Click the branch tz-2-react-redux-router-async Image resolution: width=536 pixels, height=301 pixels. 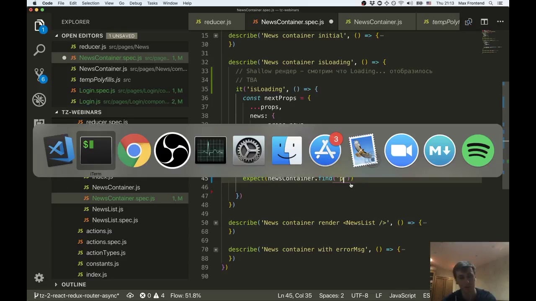pyautogui.click(x=77, y=296)
